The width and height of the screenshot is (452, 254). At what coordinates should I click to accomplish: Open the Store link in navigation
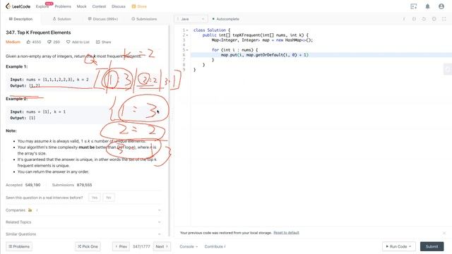pyautogui.click(x=139, y=6)
